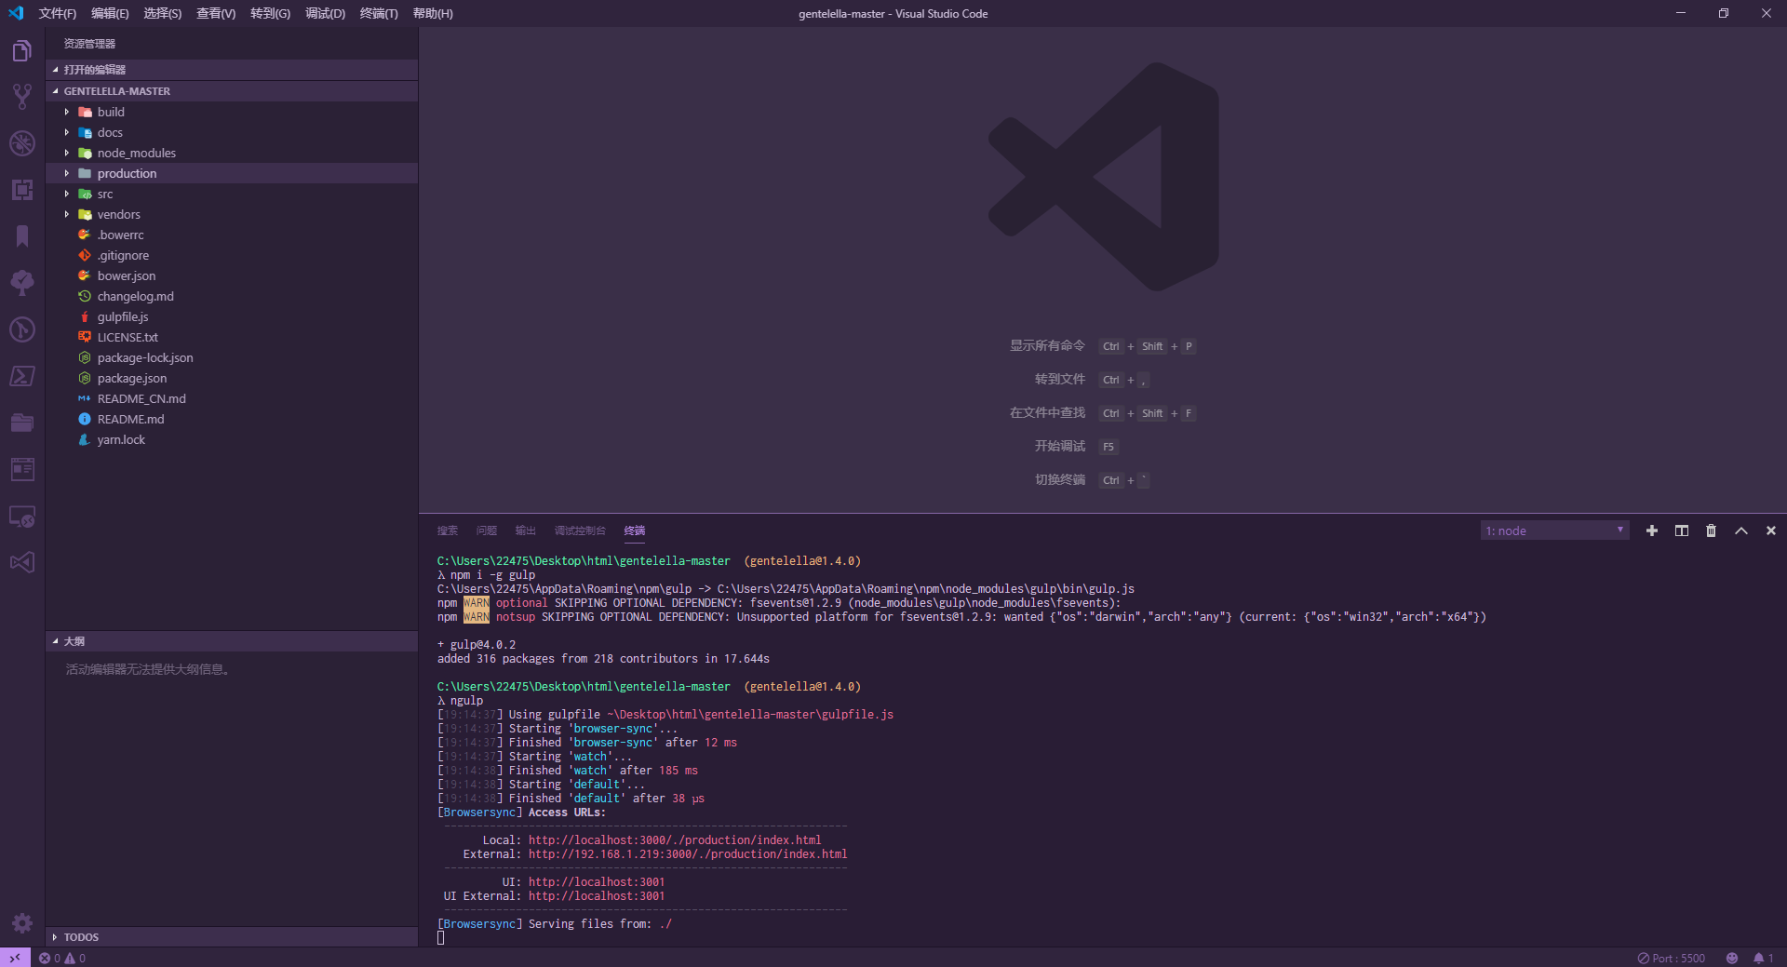Expand the TODOS section

click(x=232, y=937)
